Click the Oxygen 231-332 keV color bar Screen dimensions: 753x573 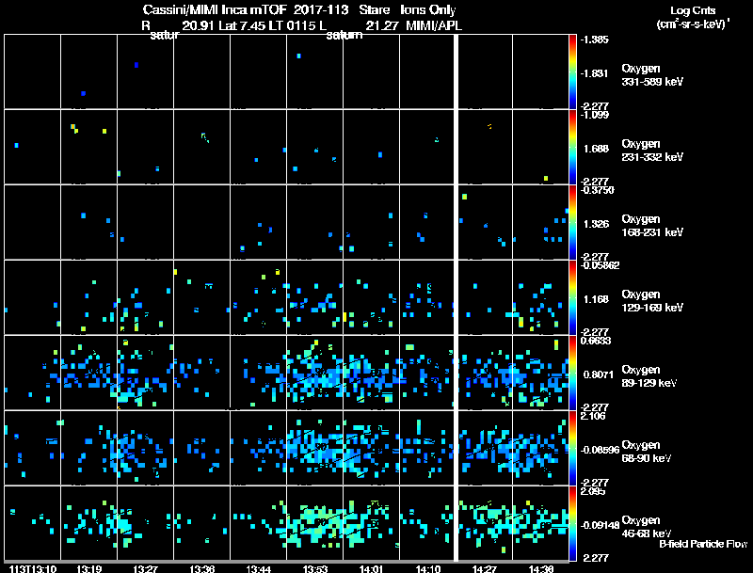pyautogui.click(x=572, y=147)
